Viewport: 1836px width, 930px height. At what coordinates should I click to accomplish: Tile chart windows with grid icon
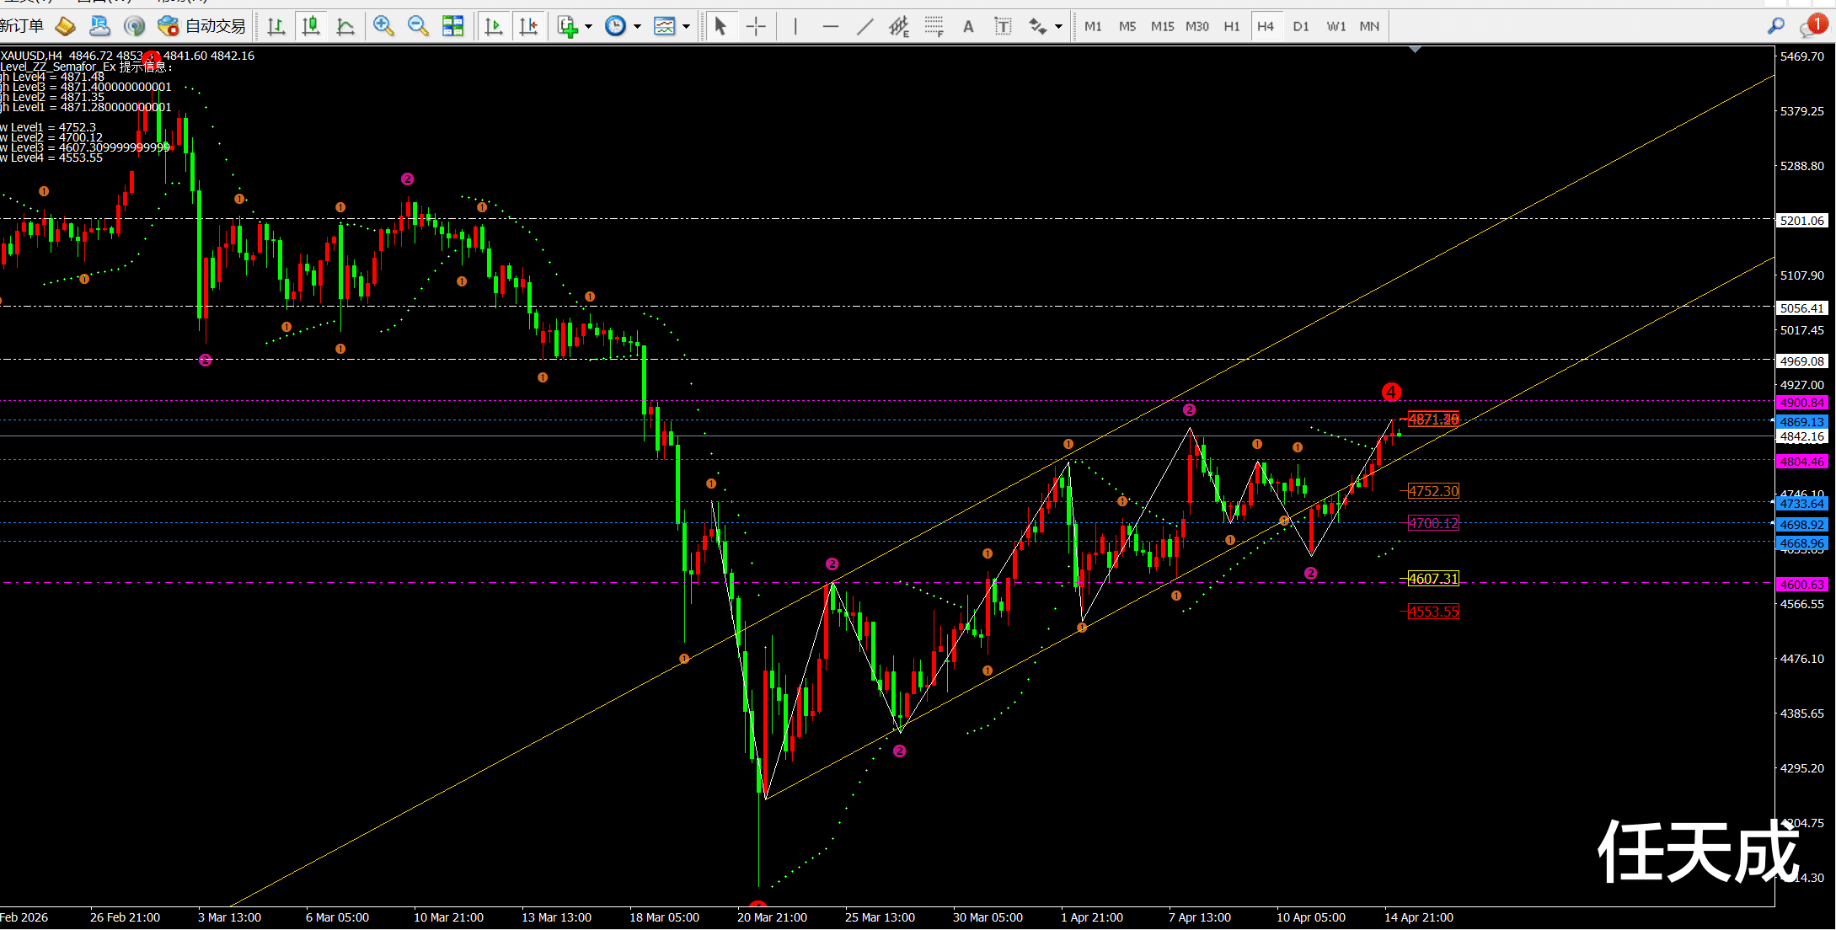(x=452, y=26)
